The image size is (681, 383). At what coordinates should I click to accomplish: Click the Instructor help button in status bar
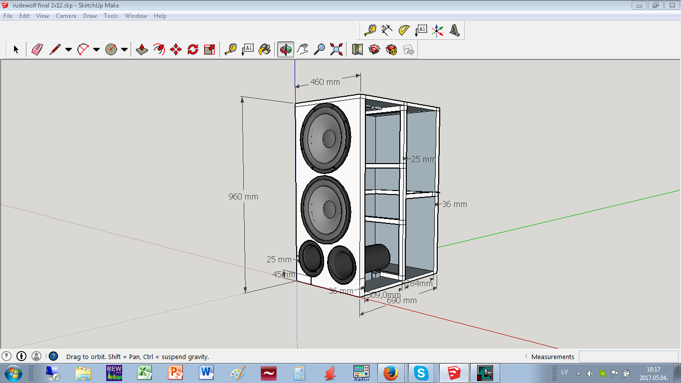tap(53, 357)
